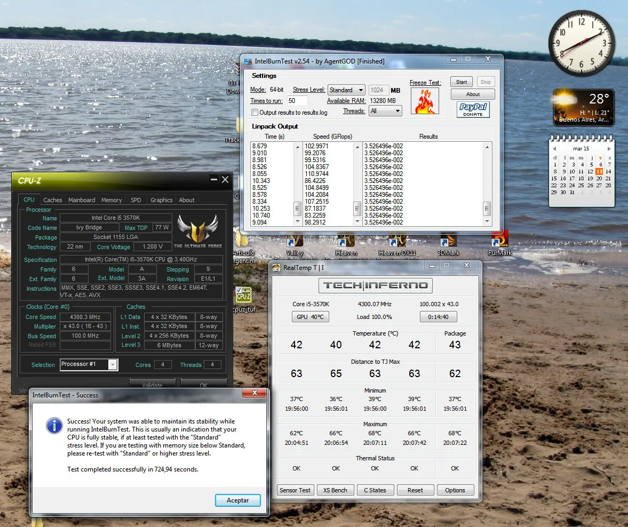Image resolution: width=628 pixels, height=527 pixels.
Task: Click the RealTemp title bar icon
Action: pos(276,268)
